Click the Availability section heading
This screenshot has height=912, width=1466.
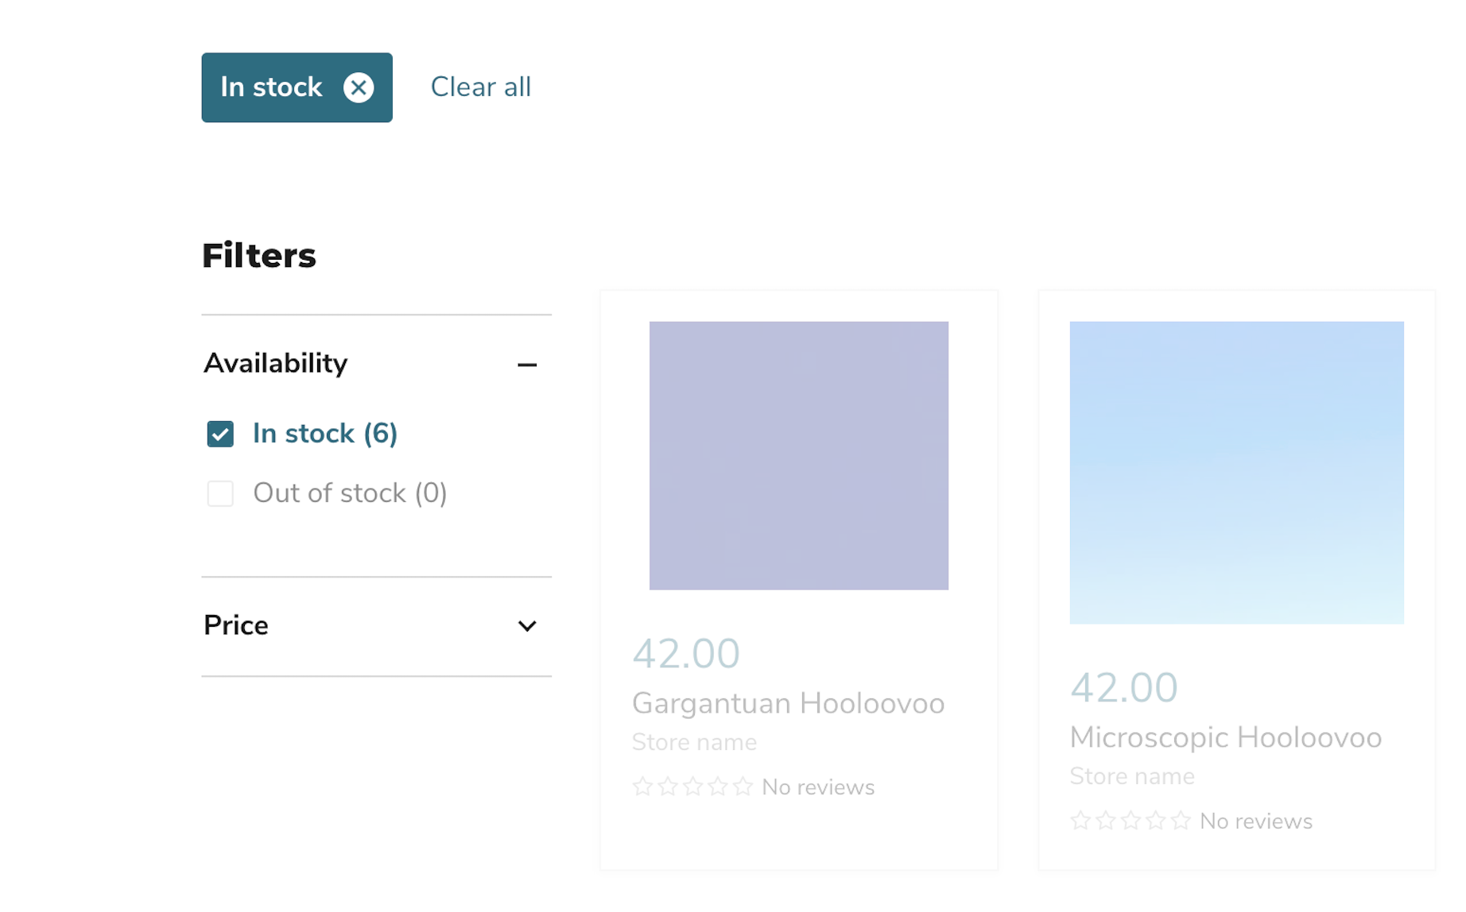pyautogui.click(x=276, y=364)
